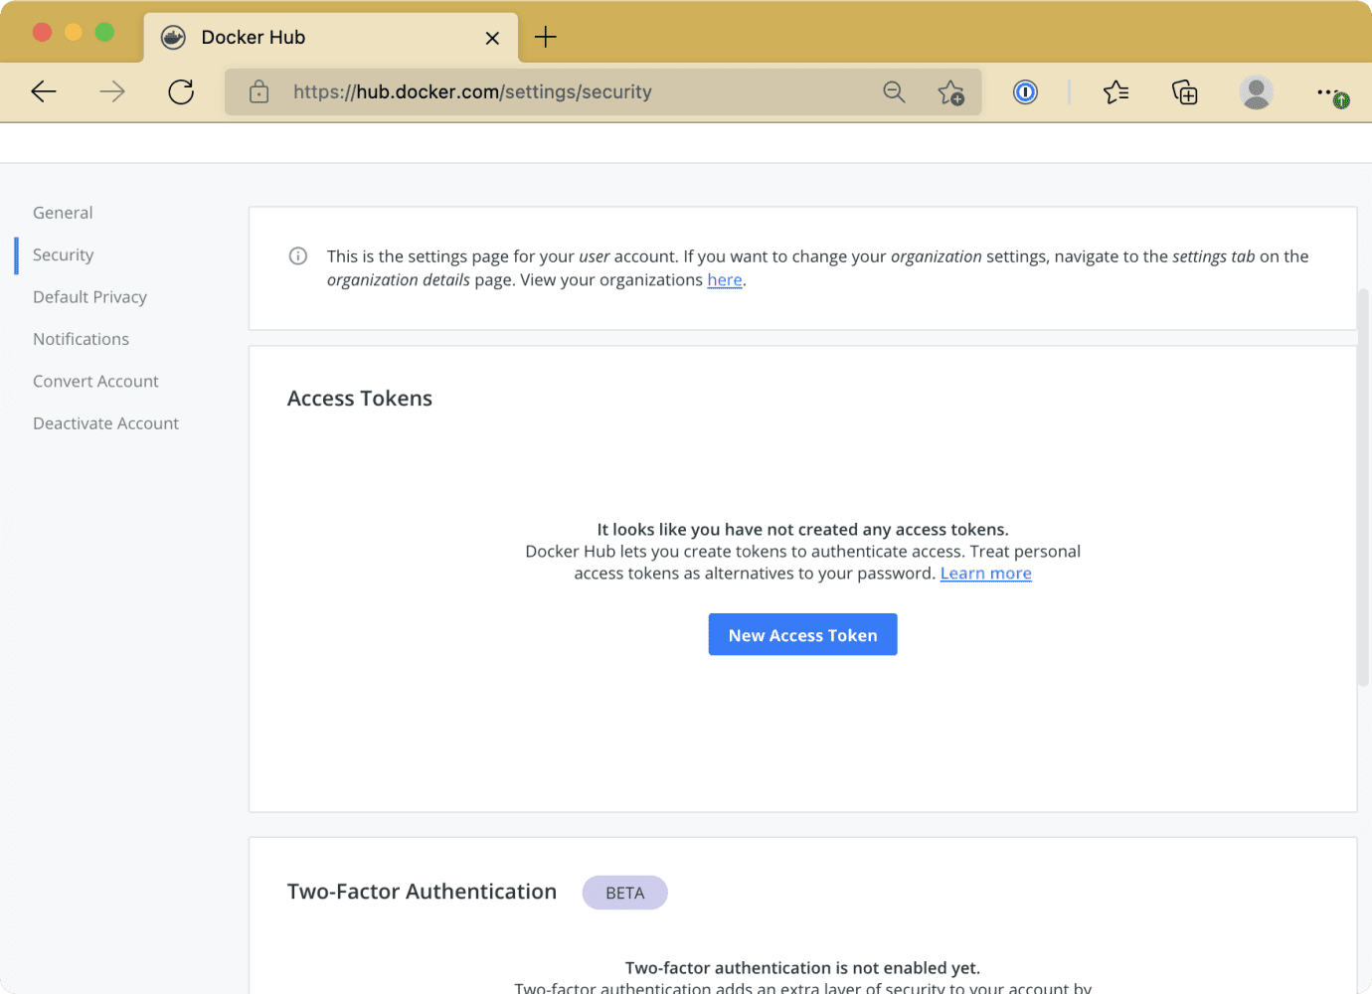Click the 'here' organizations link
This screenshot has height=994, width=1372.
[725, 280]
